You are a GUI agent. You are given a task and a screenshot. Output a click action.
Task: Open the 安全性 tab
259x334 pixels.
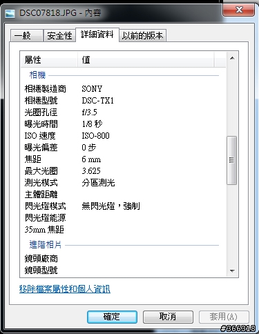coord(59,36)
